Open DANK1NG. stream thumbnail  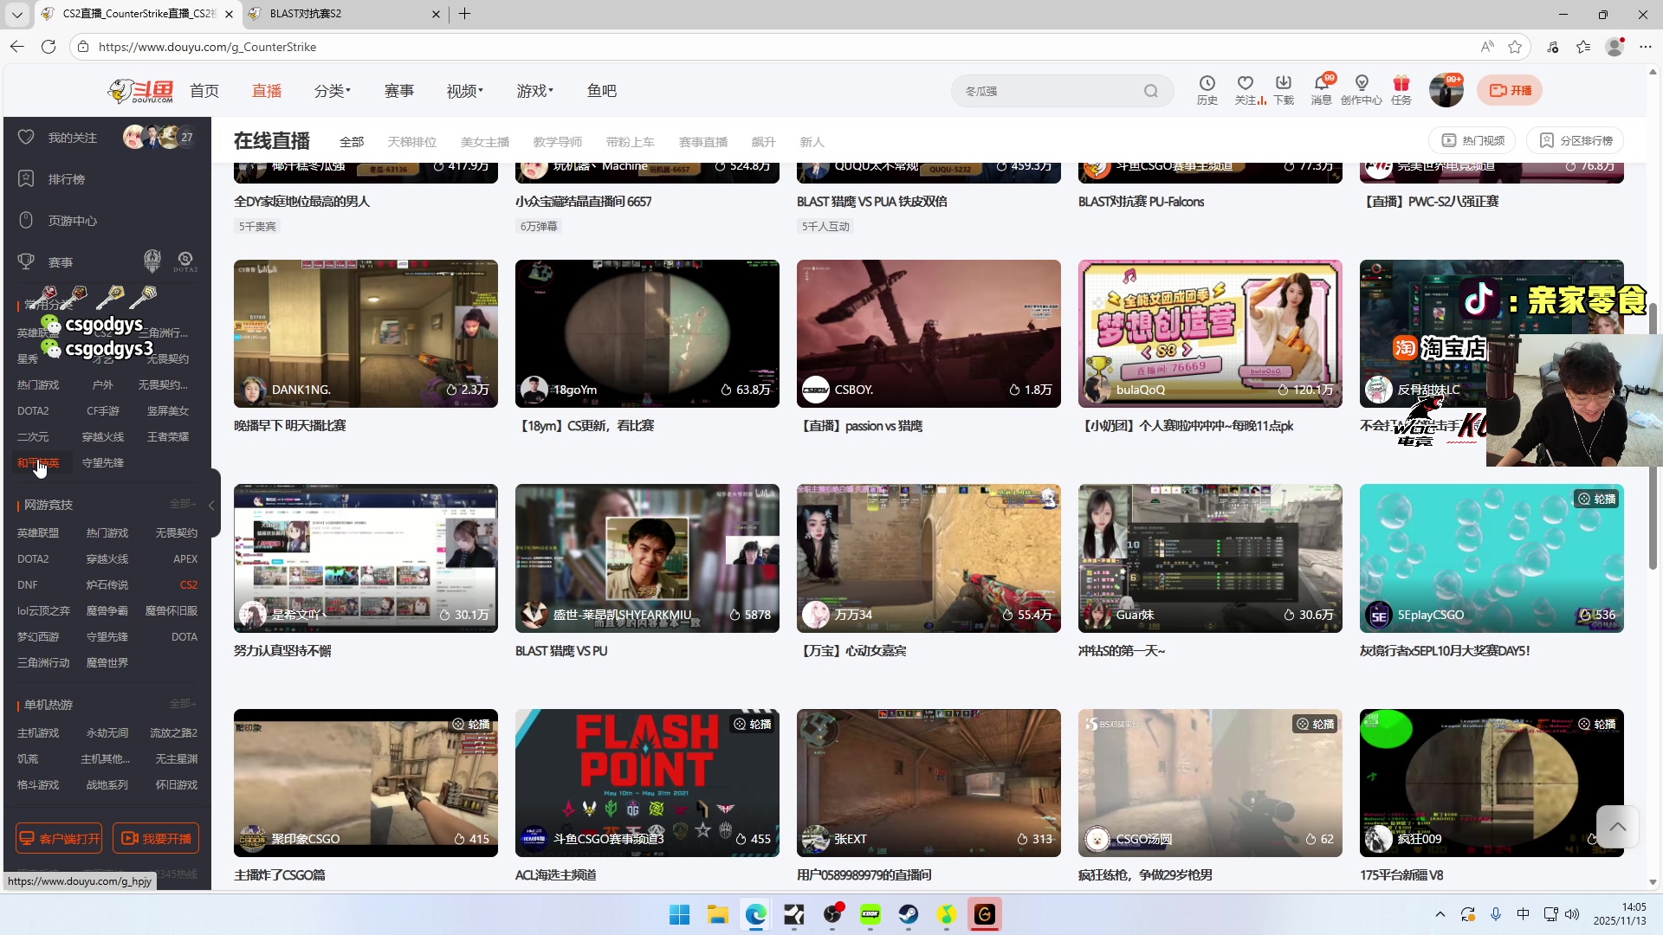(x=366, y=333)
